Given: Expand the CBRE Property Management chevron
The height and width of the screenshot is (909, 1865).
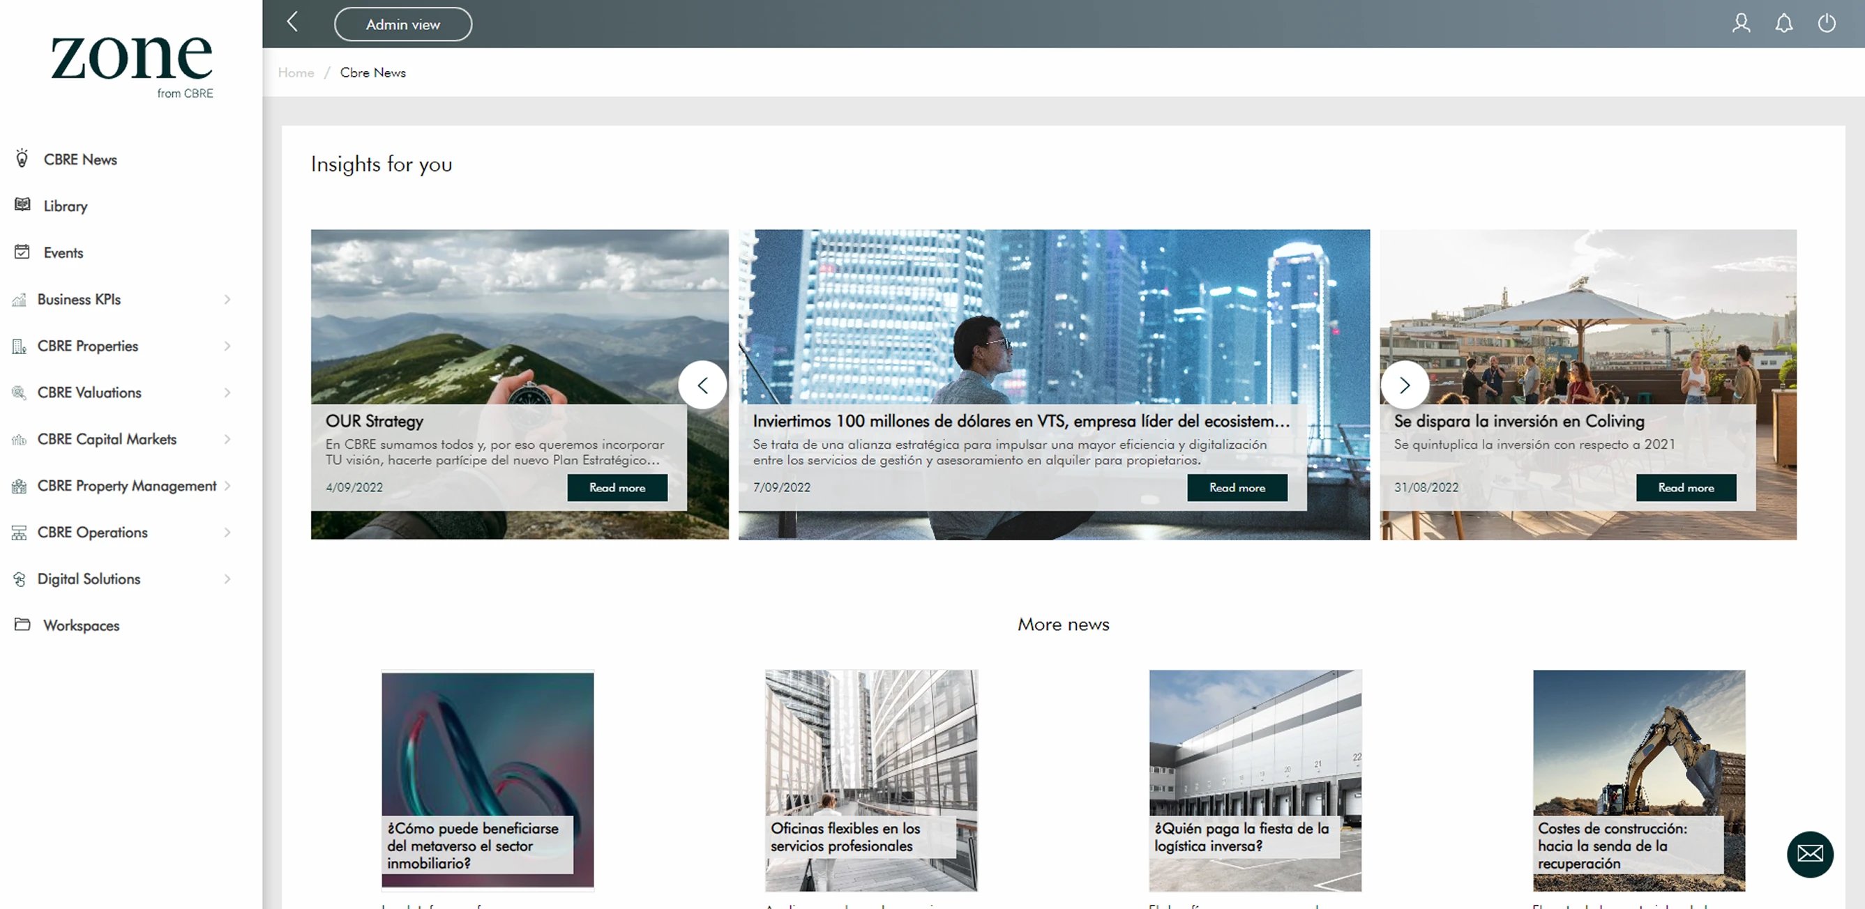Looking at the screenshot, I should [227, 486].
